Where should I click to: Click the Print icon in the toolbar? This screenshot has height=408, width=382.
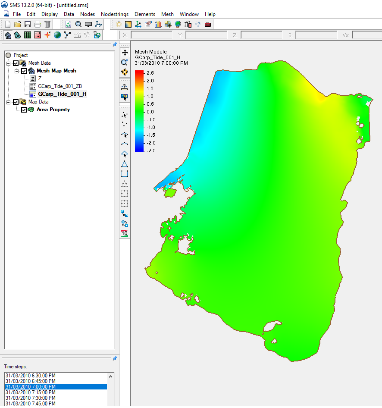pyautogui.click(x=38, y=24)
